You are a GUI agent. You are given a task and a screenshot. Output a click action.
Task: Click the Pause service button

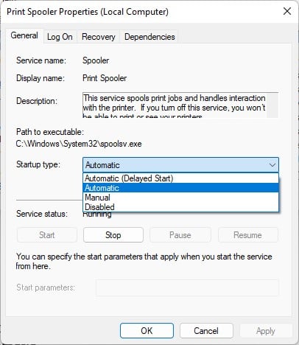180,235
